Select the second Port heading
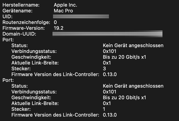Image resolution: width=179 pixels, height=121 pixels. pos(8,80)
